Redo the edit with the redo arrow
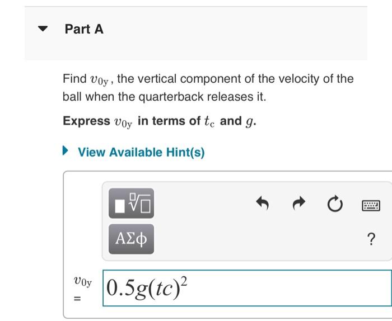Viewport: 392px width, 321px height. click(299, 203)
